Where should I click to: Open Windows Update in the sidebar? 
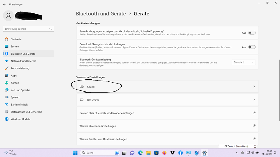point(20,119)
